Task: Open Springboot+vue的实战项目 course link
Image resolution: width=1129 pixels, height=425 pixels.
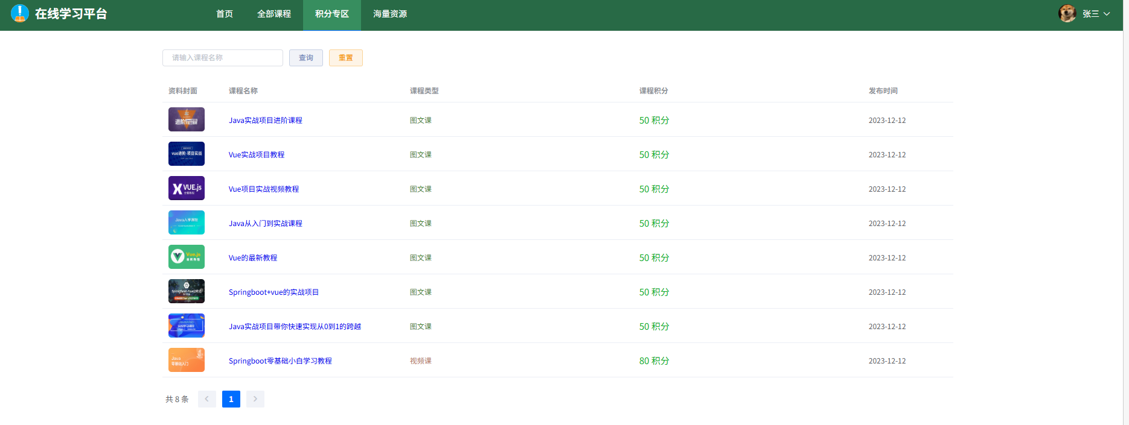Action: pos(273,292)
